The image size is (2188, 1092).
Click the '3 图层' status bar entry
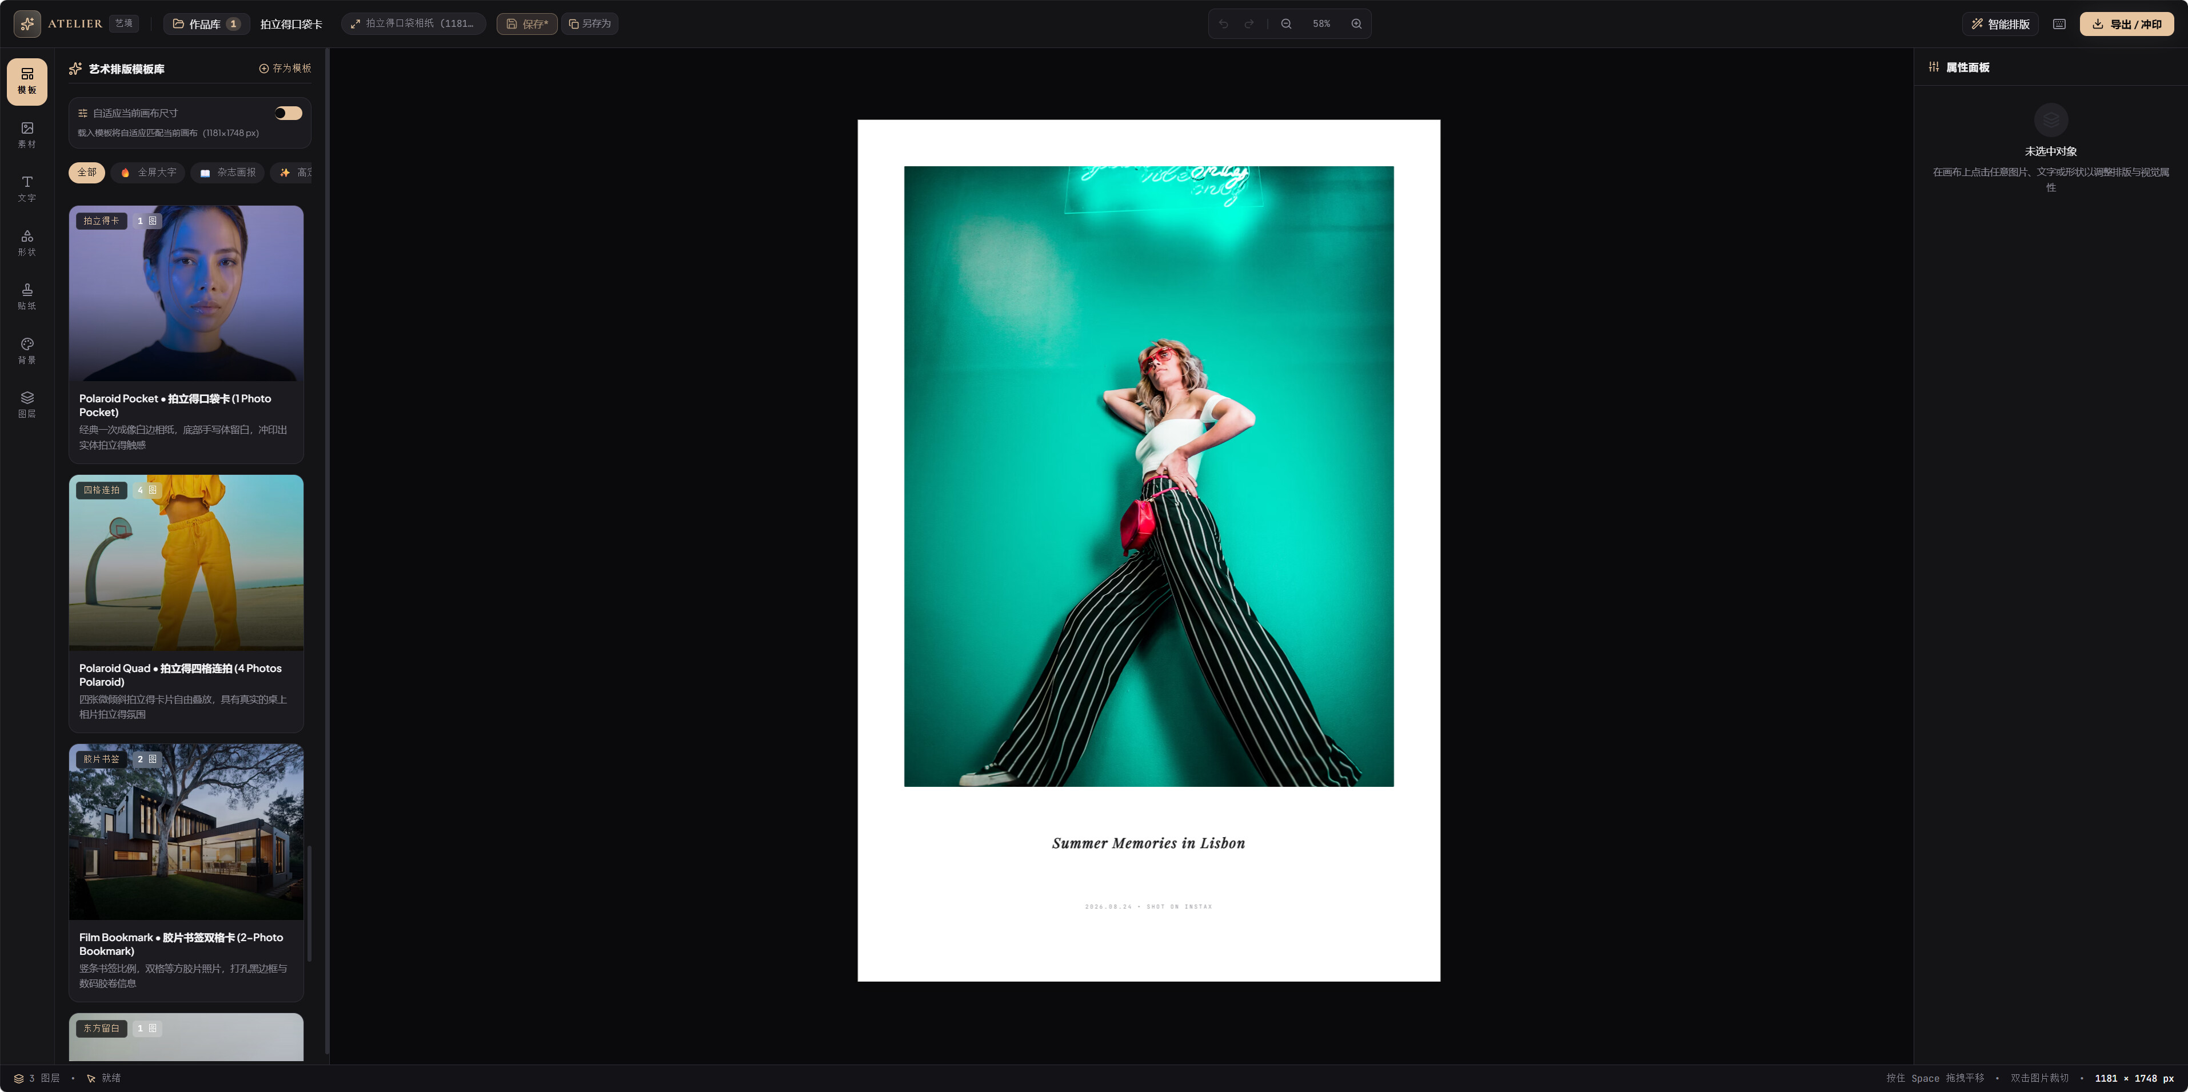pos(37,1078)
